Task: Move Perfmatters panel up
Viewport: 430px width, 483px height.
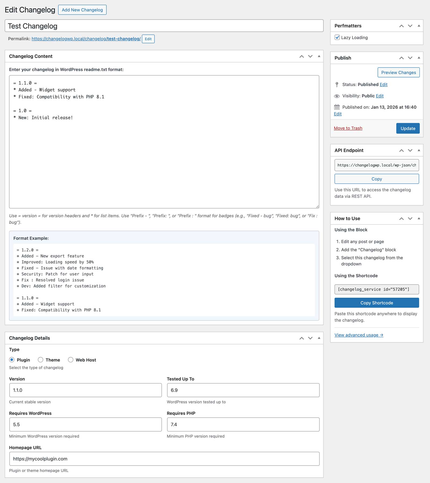Action: [x=401, y=26]
